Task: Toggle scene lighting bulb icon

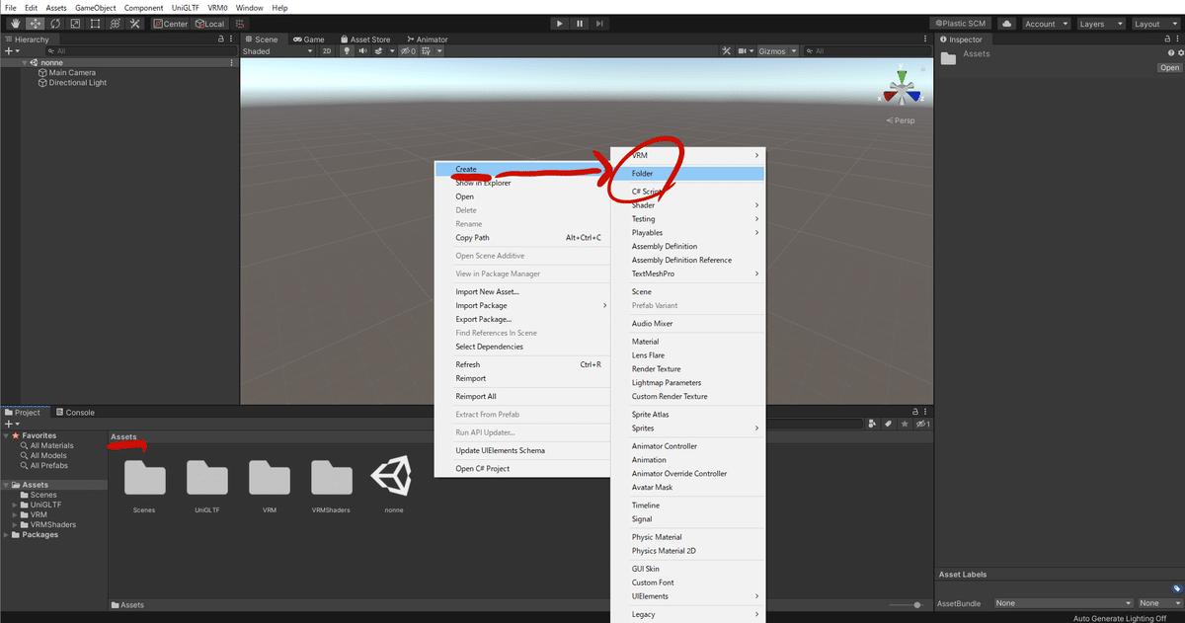Action: pyautogui.click(x=347, y=51)
